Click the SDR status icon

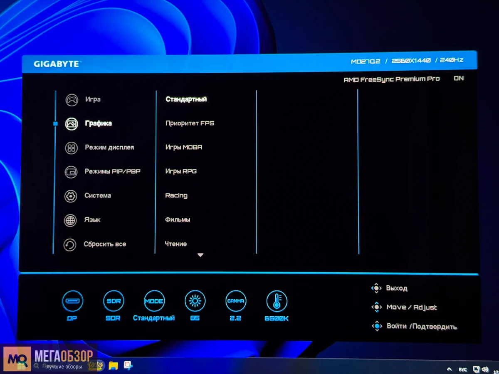tap(114, 301)
